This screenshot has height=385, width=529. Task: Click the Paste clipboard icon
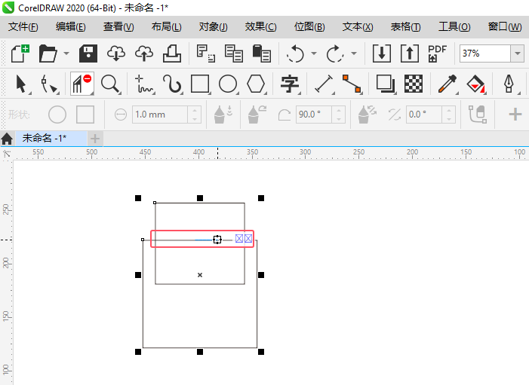tap(261, 53)
